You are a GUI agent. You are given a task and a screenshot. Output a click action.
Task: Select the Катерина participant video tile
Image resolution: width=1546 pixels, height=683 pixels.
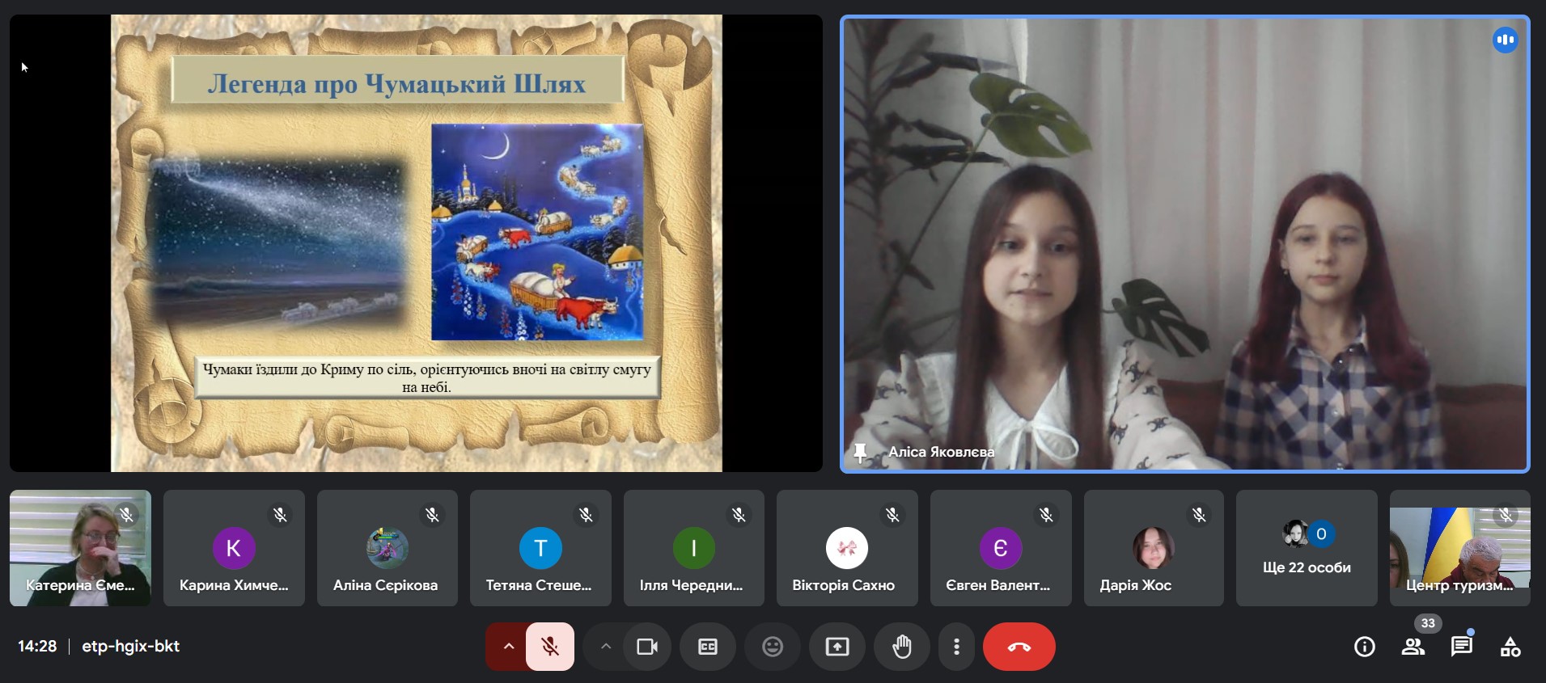80,548
